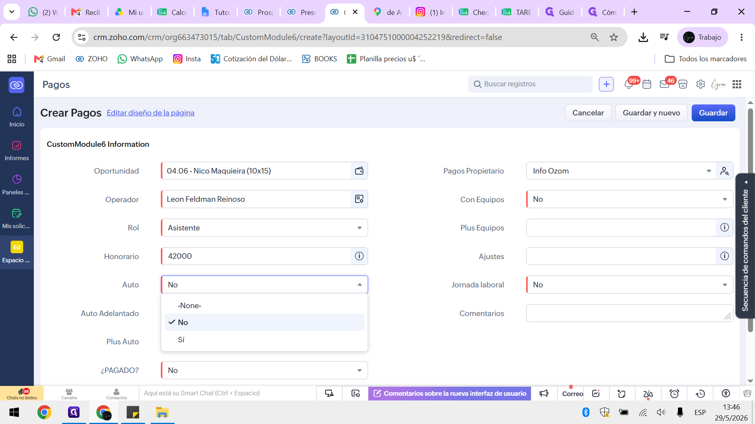Click the Smart Chat input field

227,393
